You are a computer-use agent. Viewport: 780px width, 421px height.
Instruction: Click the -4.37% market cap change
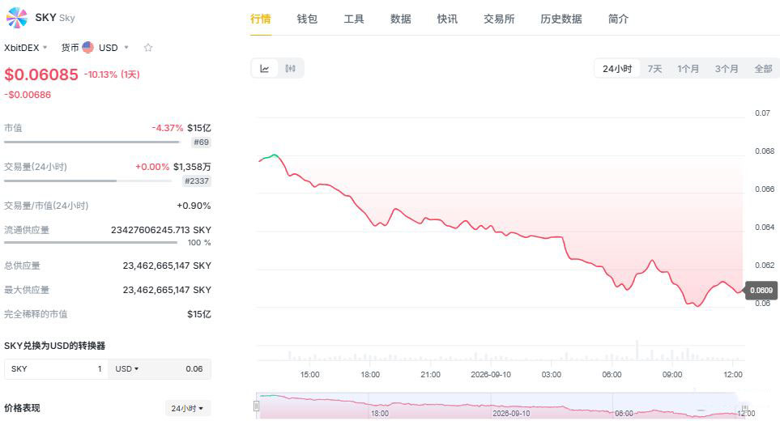(x=168, y=128)
